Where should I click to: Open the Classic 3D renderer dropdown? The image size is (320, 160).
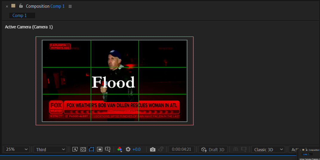click(268, 149)
